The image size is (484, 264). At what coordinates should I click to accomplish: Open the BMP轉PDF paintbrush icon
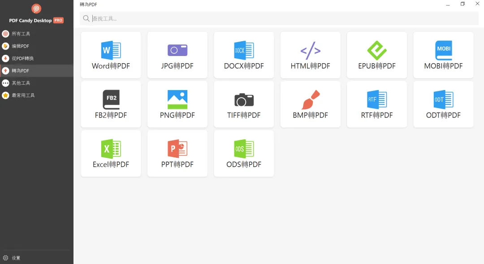coord(311,100)
